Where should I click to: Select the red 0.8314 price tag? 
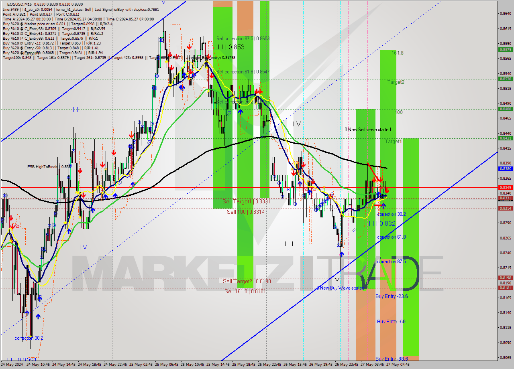pos(505,208)
